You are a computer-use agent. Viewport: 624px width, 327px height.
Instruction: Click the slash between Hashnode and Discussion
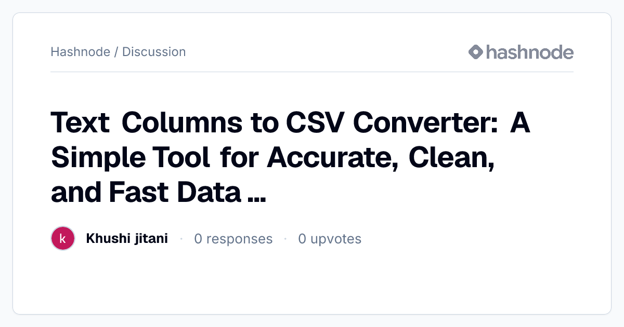coord(116,52)
